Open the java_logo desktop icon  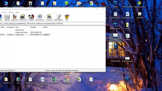click(128, 50)
